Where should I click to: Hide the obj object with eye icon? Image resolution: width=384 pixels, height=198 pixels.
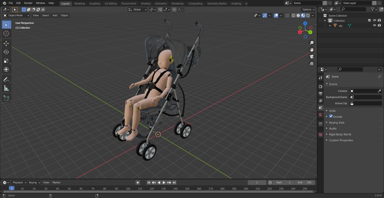click(x=374, y=25)
